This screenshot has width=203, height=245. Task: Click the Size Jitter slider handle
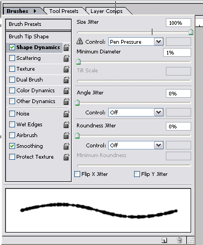pos(191,32)
